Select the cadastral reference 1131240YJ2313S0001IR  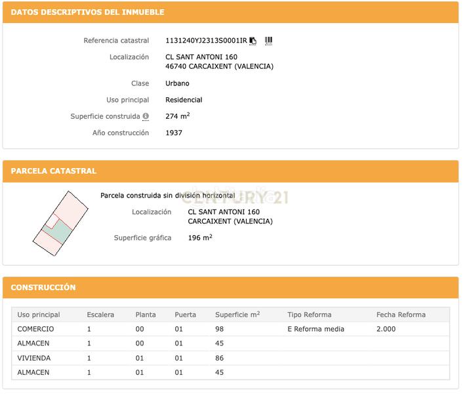click(x=206, y=41)
